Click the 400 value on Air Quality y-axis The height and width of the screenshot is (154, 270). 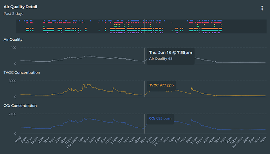pyautogui.click(x=13, y=48)
